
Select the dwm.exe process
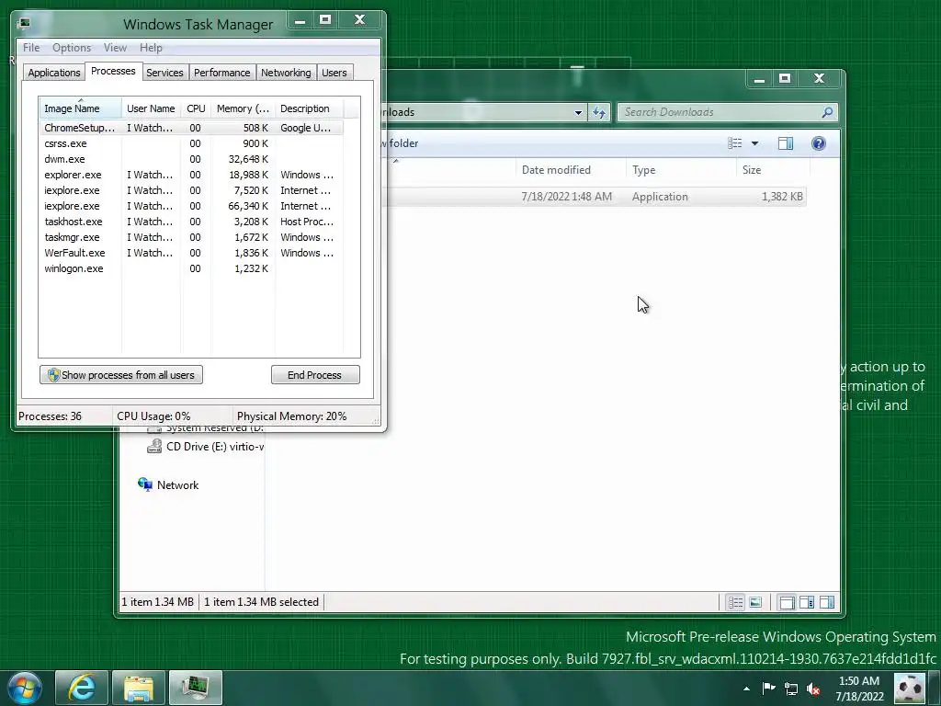[191, 159]
